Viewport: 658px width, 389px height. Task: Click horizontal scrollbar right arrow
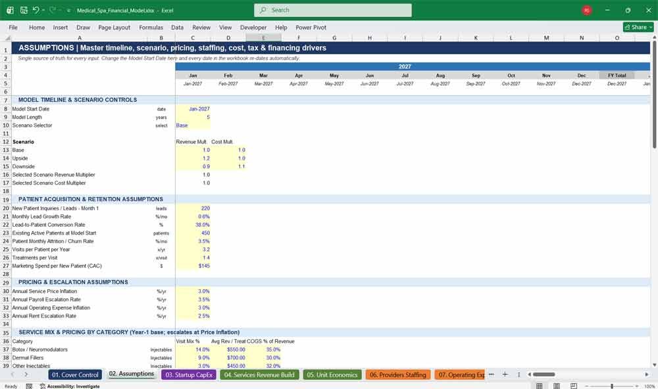point(647,375)
